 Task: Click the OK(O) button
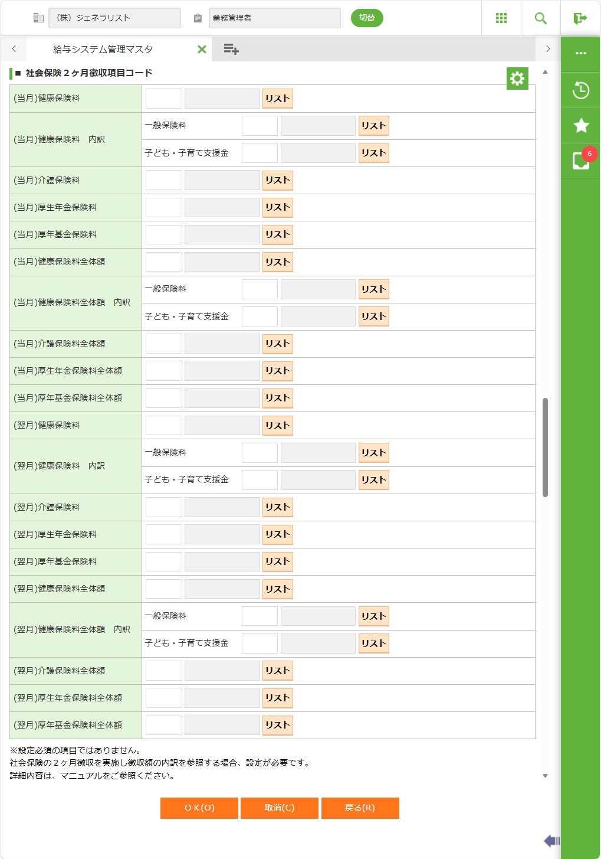pyautogui.click(x=199, y=808)
